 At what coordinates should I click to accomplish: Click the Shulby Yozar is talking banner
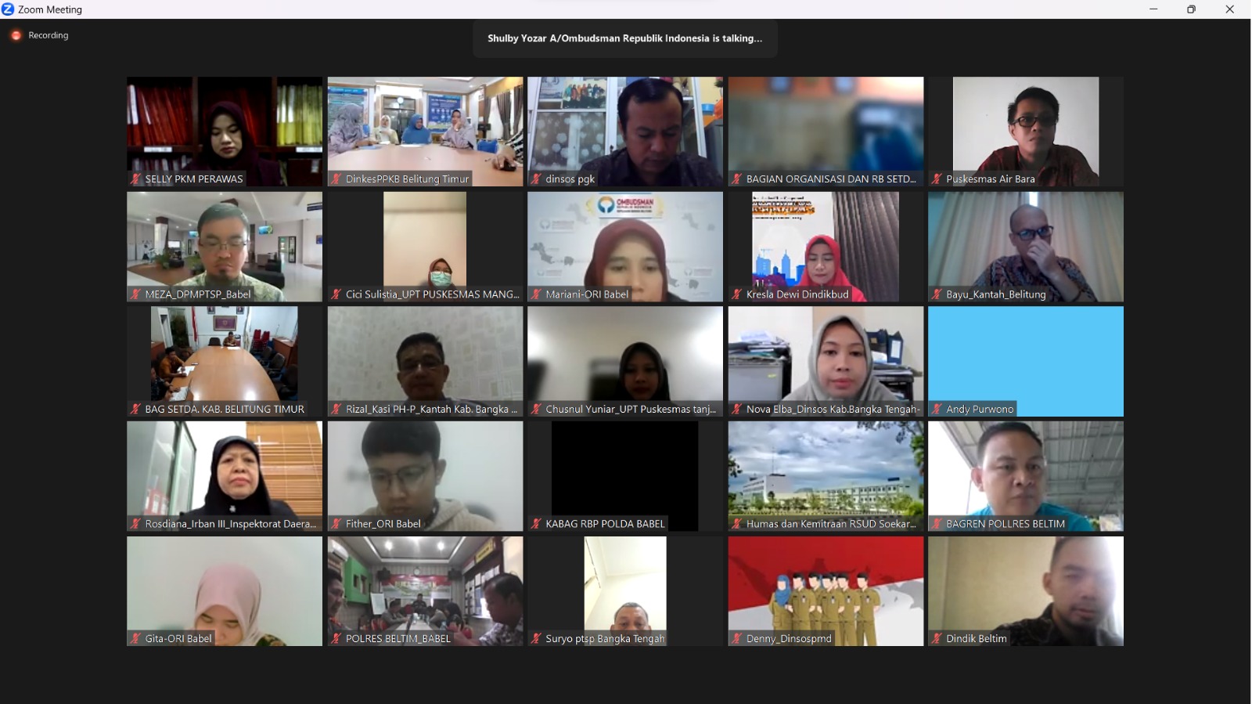624,38
